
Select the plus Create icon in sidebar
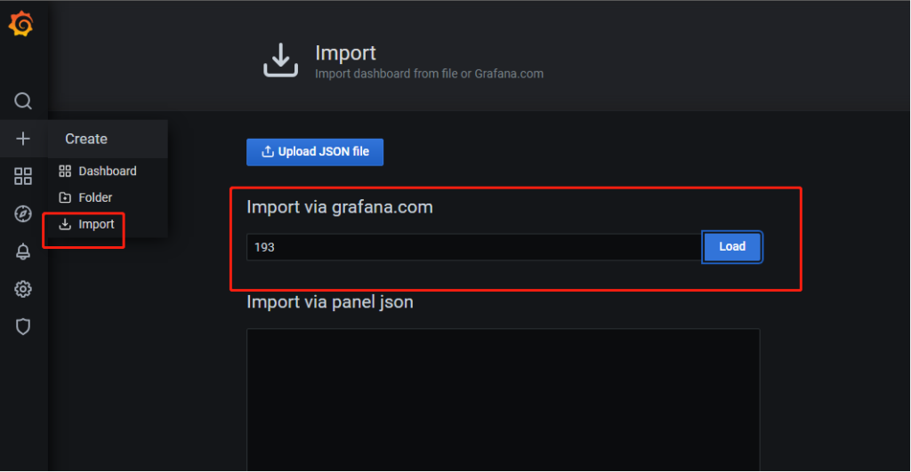coord(22,139)
